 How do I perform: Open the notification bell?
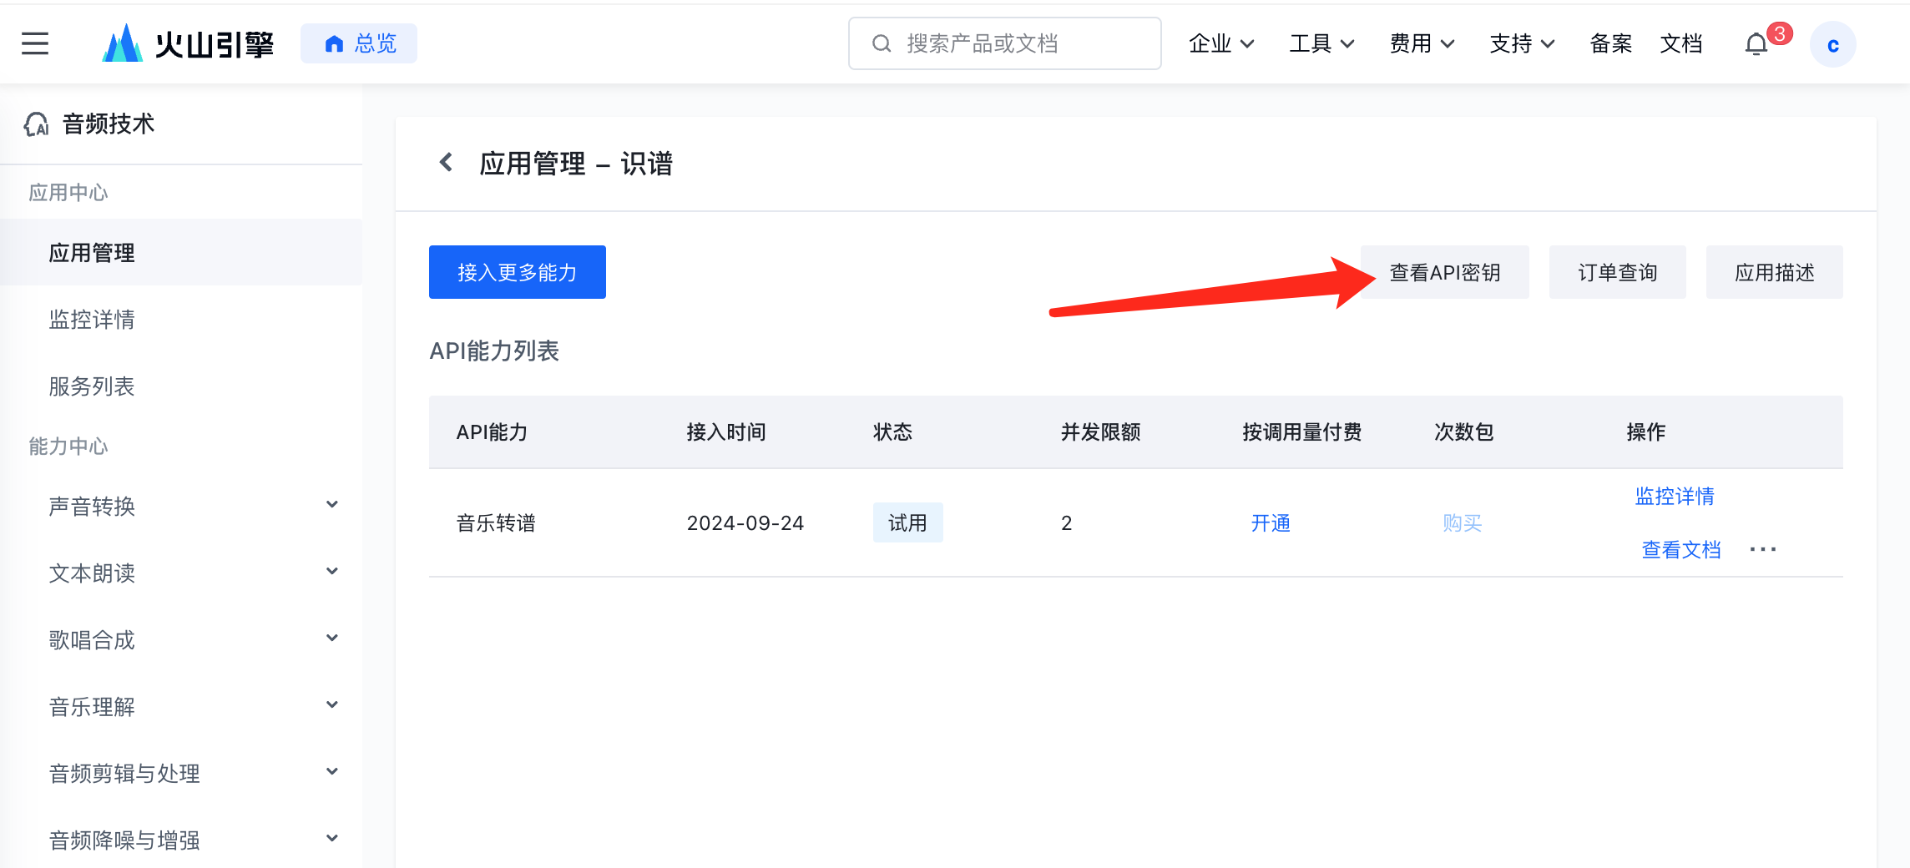(x=1756, y=44)
